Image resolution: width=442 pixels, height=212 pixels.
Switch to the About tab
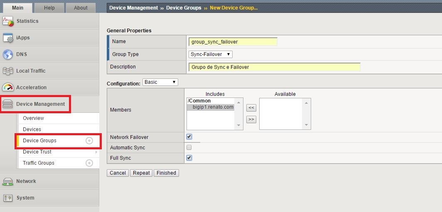click(x=81, y=7)
